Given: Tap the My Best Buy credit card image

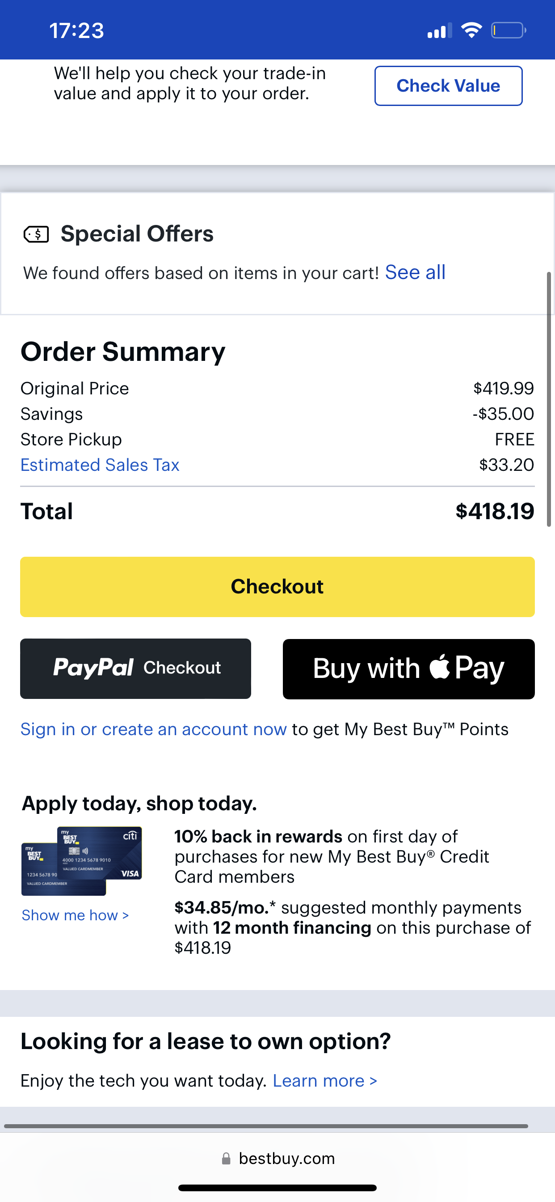Looking at the screenshot, I should pyautogui.click(x=82, y=861).
